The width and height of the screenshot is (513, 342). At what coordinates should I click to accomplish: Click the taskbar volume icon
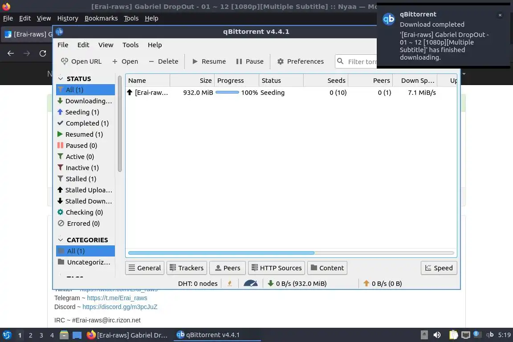[437, 335]
